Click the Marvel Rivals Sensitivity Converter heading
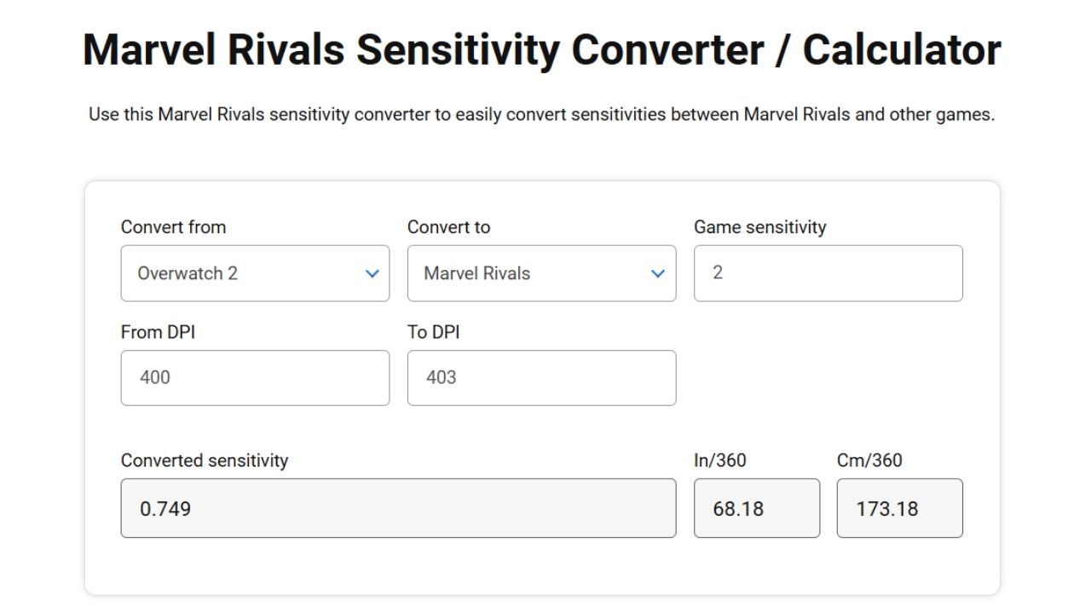This screenshot has height=613, width=1091. point(542,49)
